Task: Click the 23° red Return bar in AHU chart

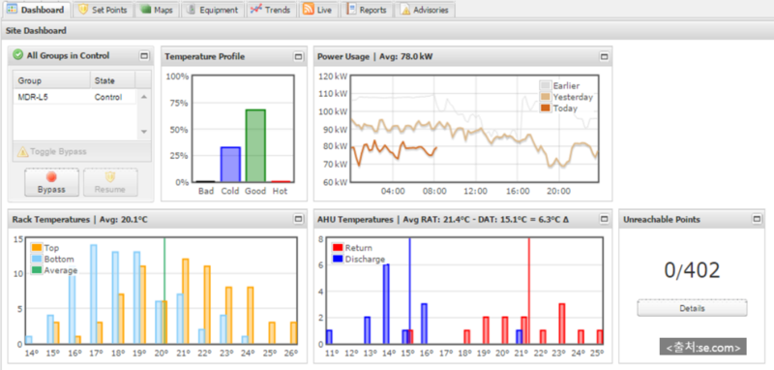Action: tap(562, 324)
